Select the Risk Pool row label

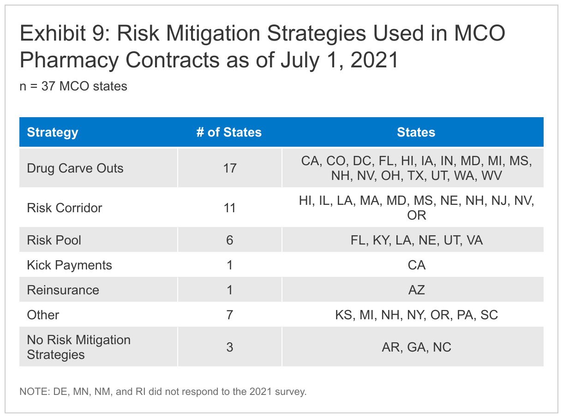point(54,240)
